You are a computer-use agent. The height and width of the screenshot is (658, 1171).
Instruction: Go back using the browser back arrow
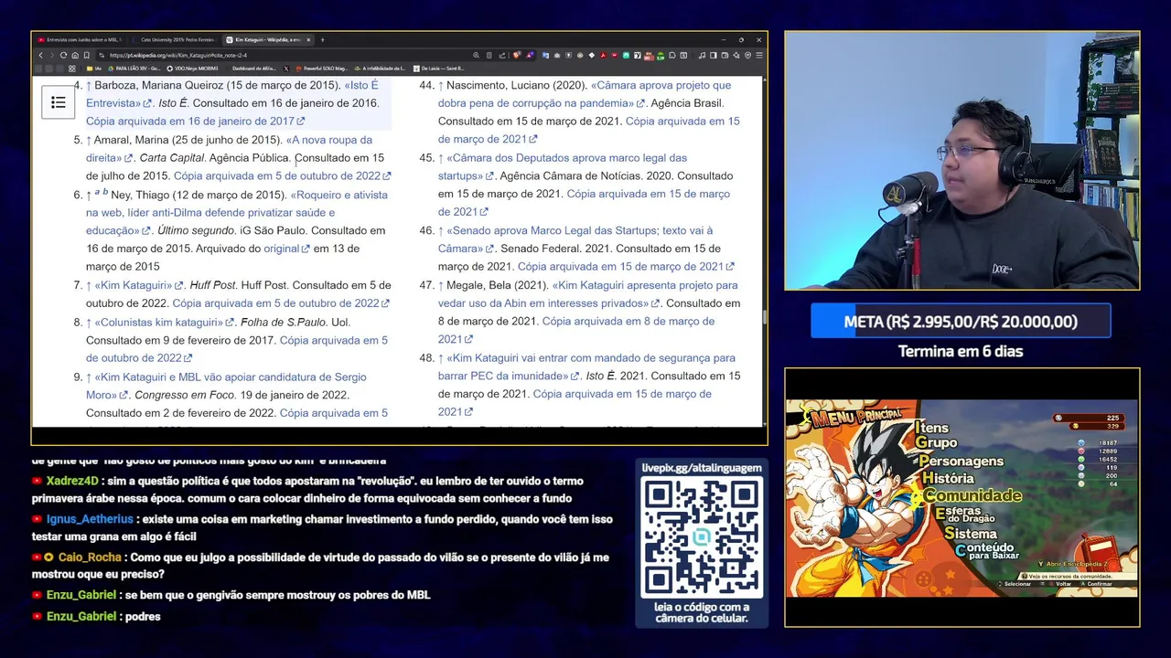[x=40, y=55]
